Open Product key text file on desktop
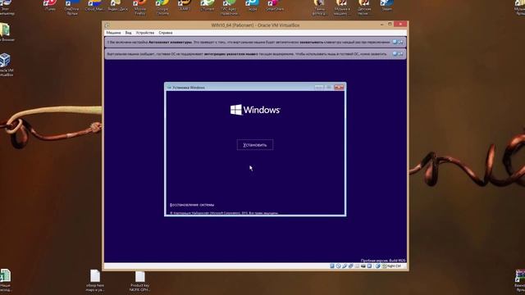The height and width of the screenshot is (295, 525). (140, 281)
